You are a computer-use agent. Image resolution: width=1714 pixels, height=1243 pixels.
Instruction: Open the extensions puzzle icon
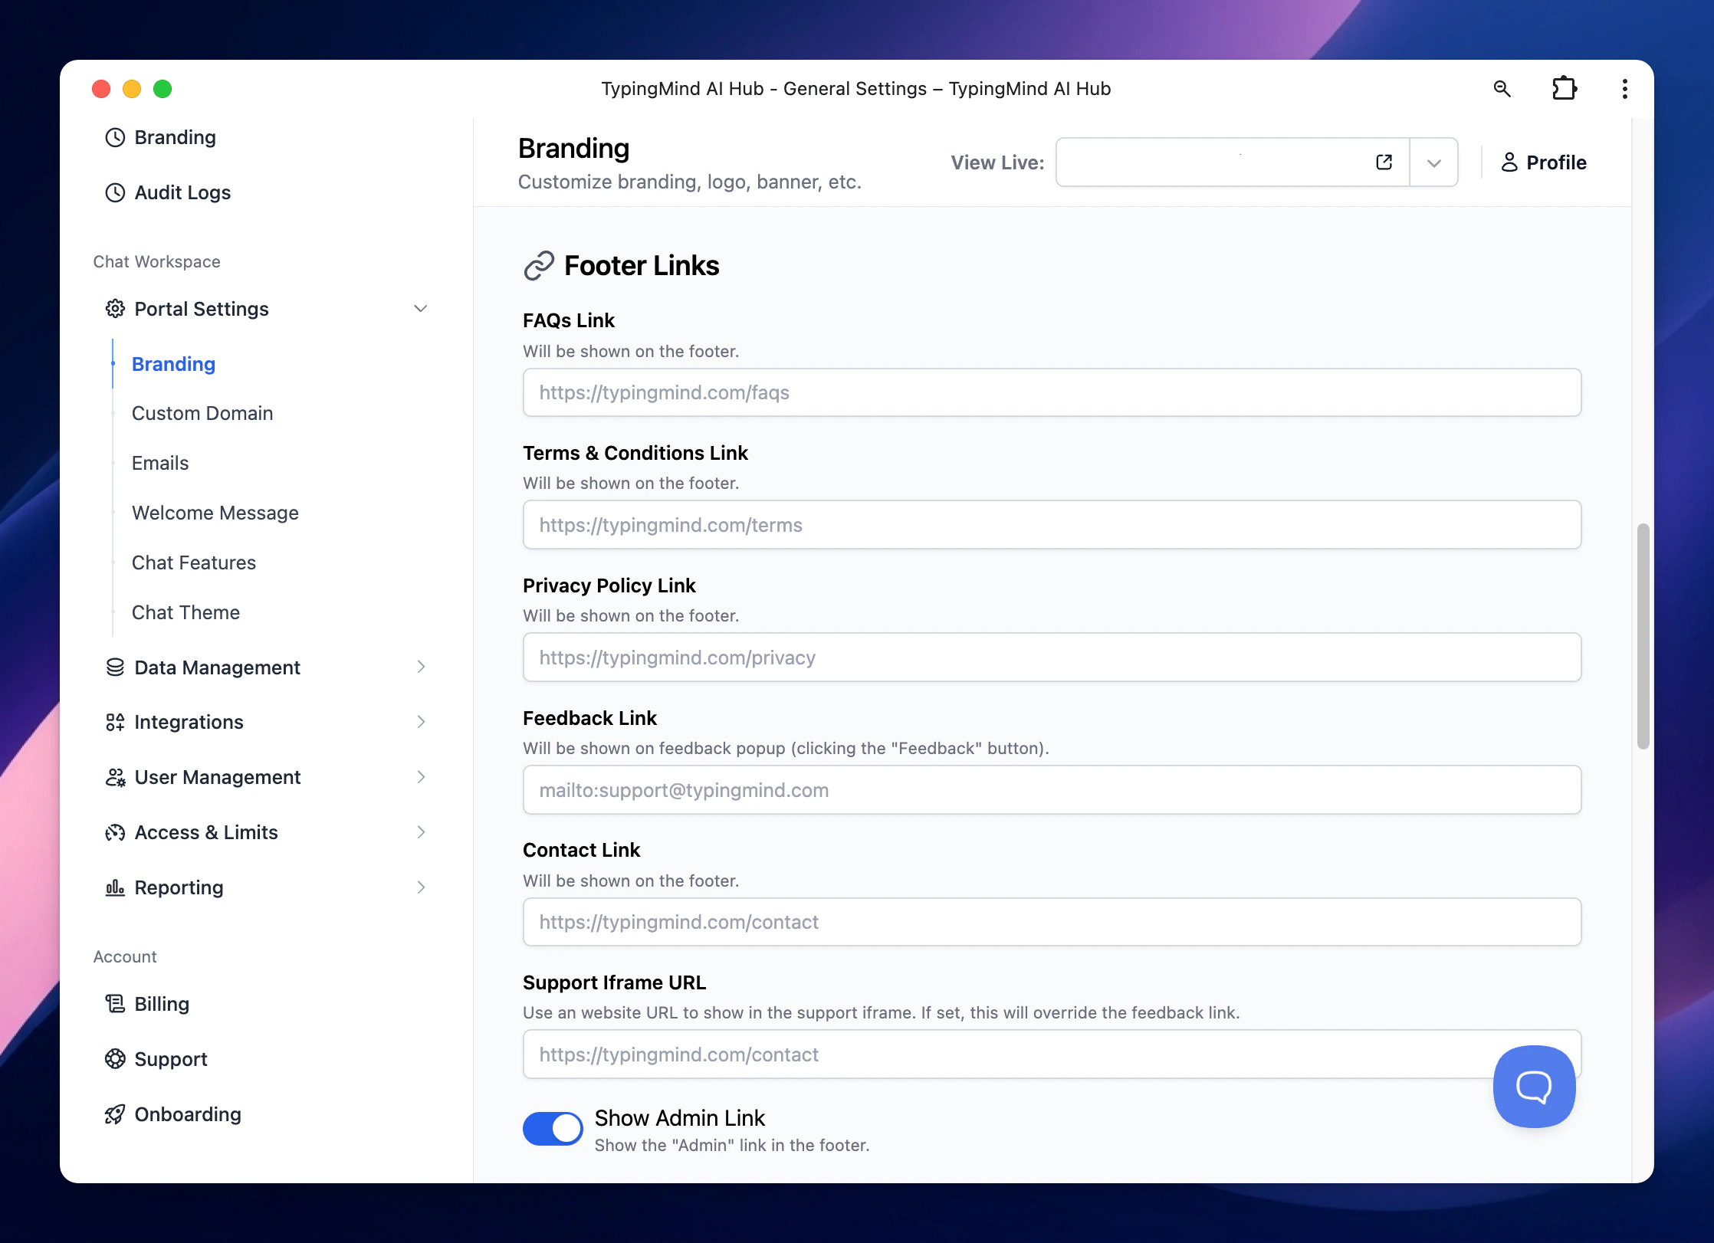pos(1564,89)
